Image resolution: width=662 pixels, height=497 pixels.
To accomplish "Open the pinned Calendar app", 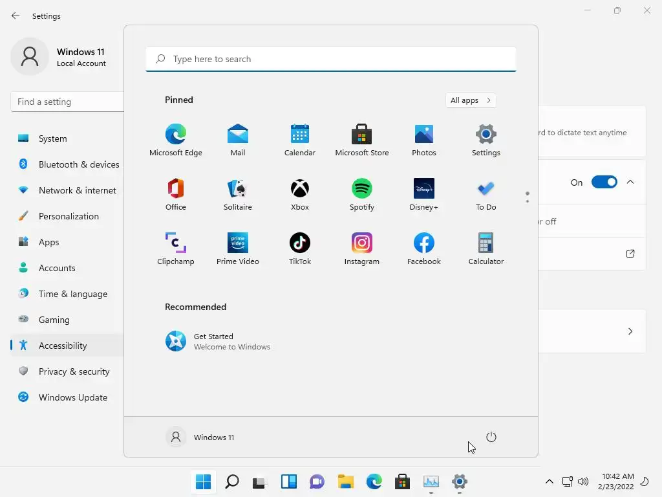I will pos(300,140).
